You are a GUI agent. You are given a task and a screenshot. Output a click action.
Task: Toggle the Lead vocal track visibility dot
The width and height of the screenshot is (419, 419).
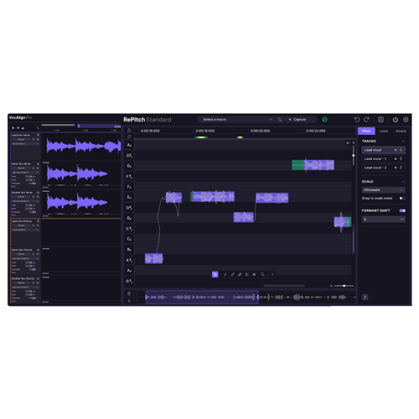(396, 150)
